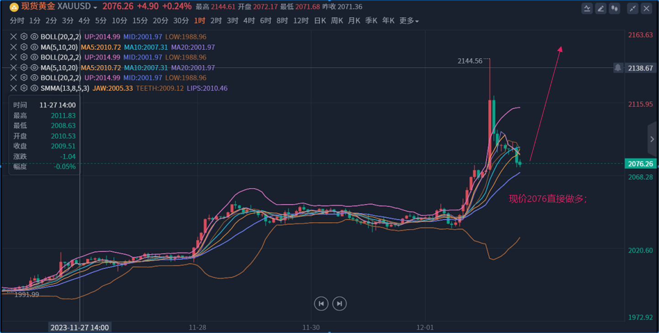659x333 pixels.
Task: Hide the first MA(5,10,20) indicator
Action: pos(34,46)
